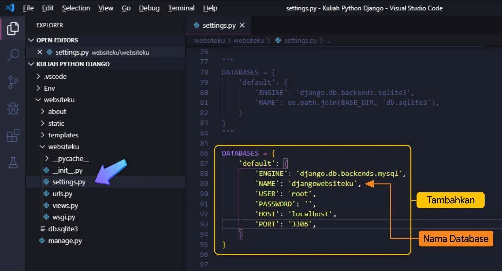This screenshot has width=502, height=271.
Task: Collapse the Open Editors section
Action: (31, 40)
